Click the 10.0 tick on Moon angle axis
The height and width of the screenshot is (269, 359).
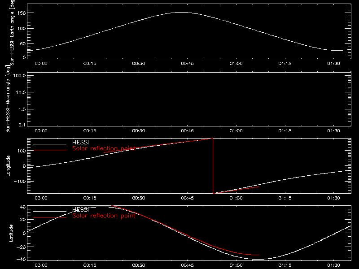coord(21,92)
